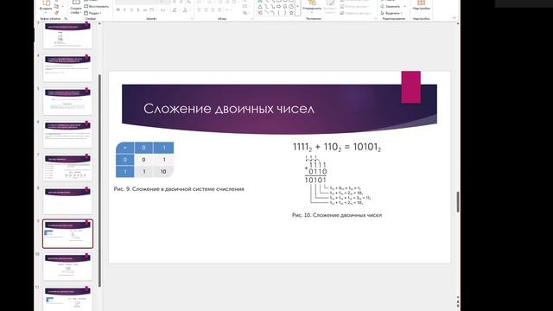Click Создать слайд new slide button

75,7
